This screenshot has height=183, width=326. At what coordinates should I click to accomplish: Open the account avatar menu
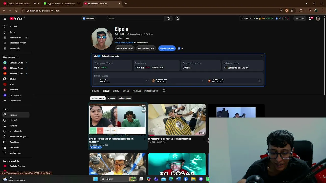point(318,19)
